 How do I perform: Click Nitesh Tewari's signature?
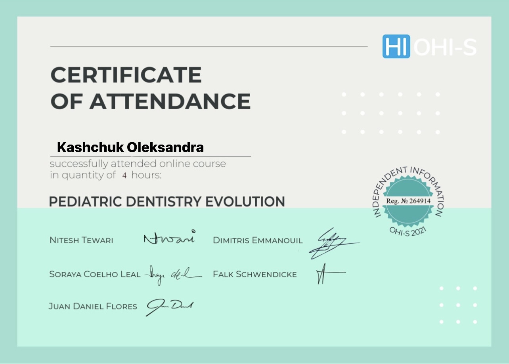pyautogui.click(x=170, y=237)
